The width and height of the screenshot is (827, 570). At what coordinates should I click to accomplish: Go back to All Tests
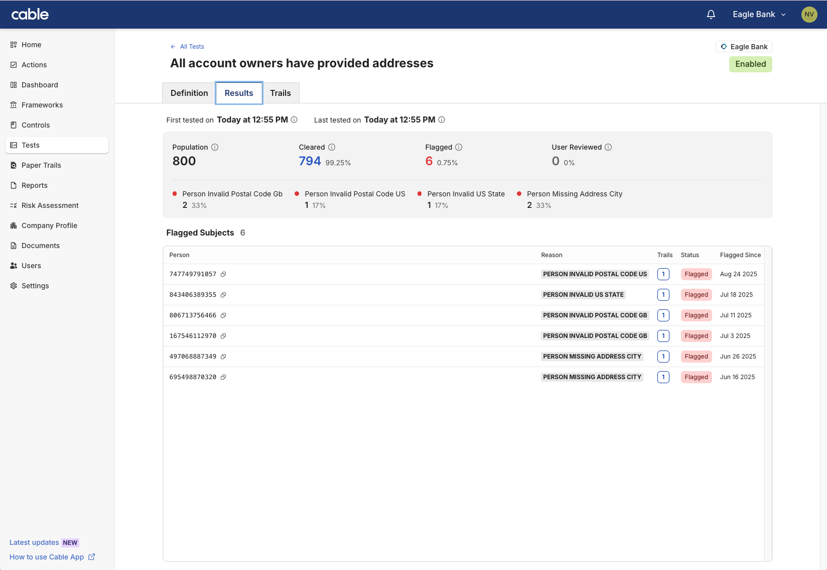click(x=187, y=47)
